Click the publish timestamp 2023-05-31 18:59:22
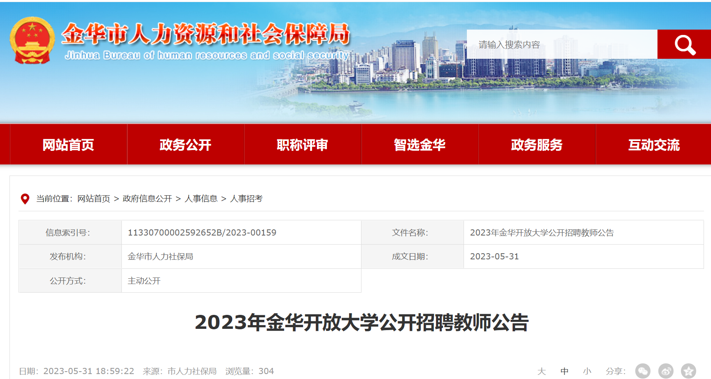 pos(89,371)
